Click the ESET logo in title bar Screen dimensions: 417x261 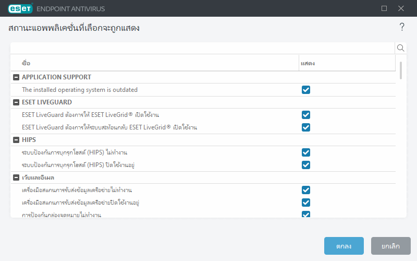point(20,8)
